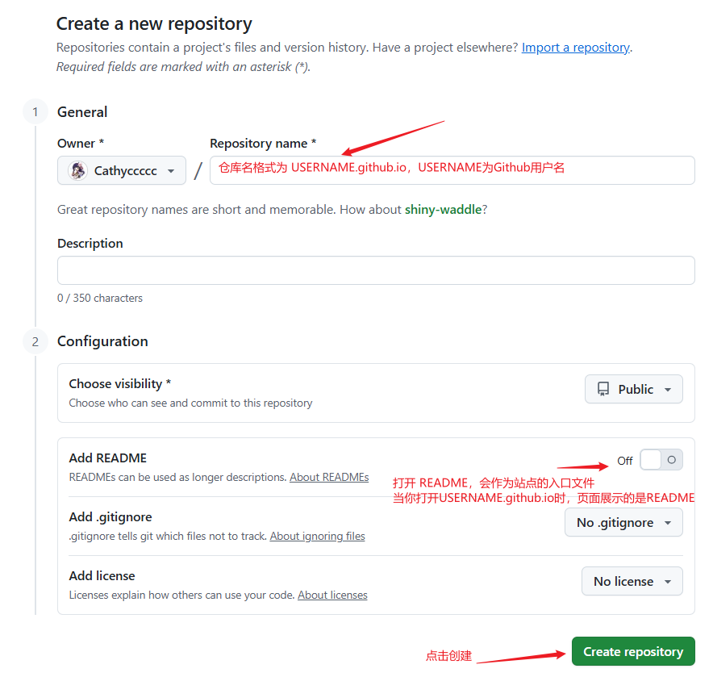The height and width of the screenshot is (677, 713).
Task: Click the caret arrow on Owner selector
Action: (171, 171)
